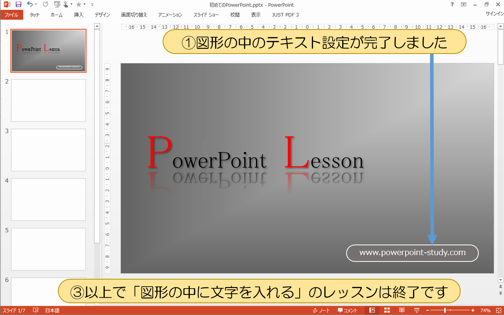Open the タッチ ribbon tab
The width and height of the screenshot is (504, 315).
click(x=35, y=15)
